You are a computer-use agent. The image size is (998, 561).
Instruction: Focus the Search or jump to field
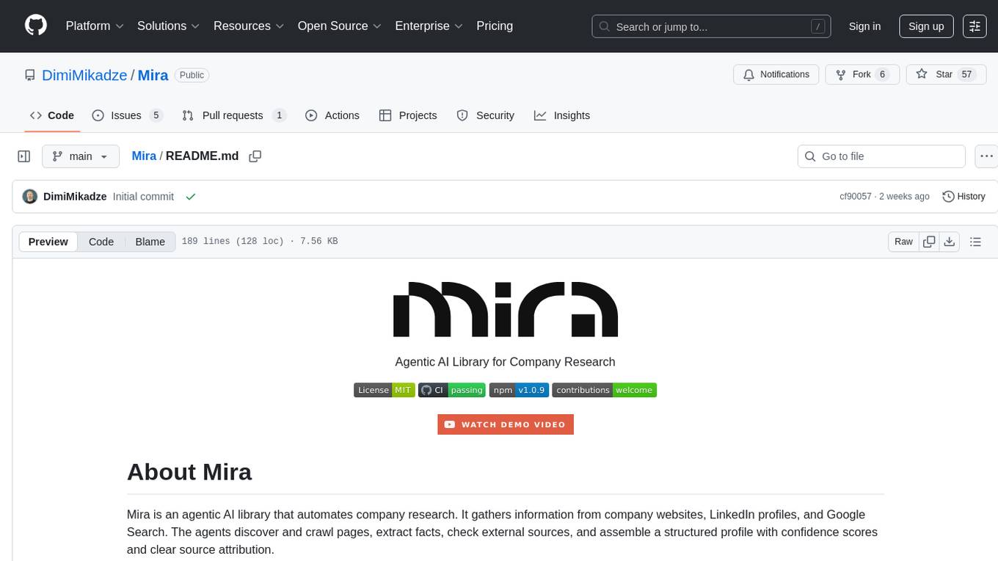point(711,26)
